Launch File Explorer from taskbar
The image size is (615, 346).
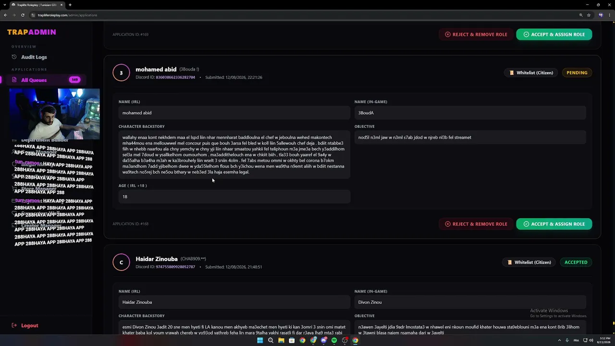click(281, 340)
